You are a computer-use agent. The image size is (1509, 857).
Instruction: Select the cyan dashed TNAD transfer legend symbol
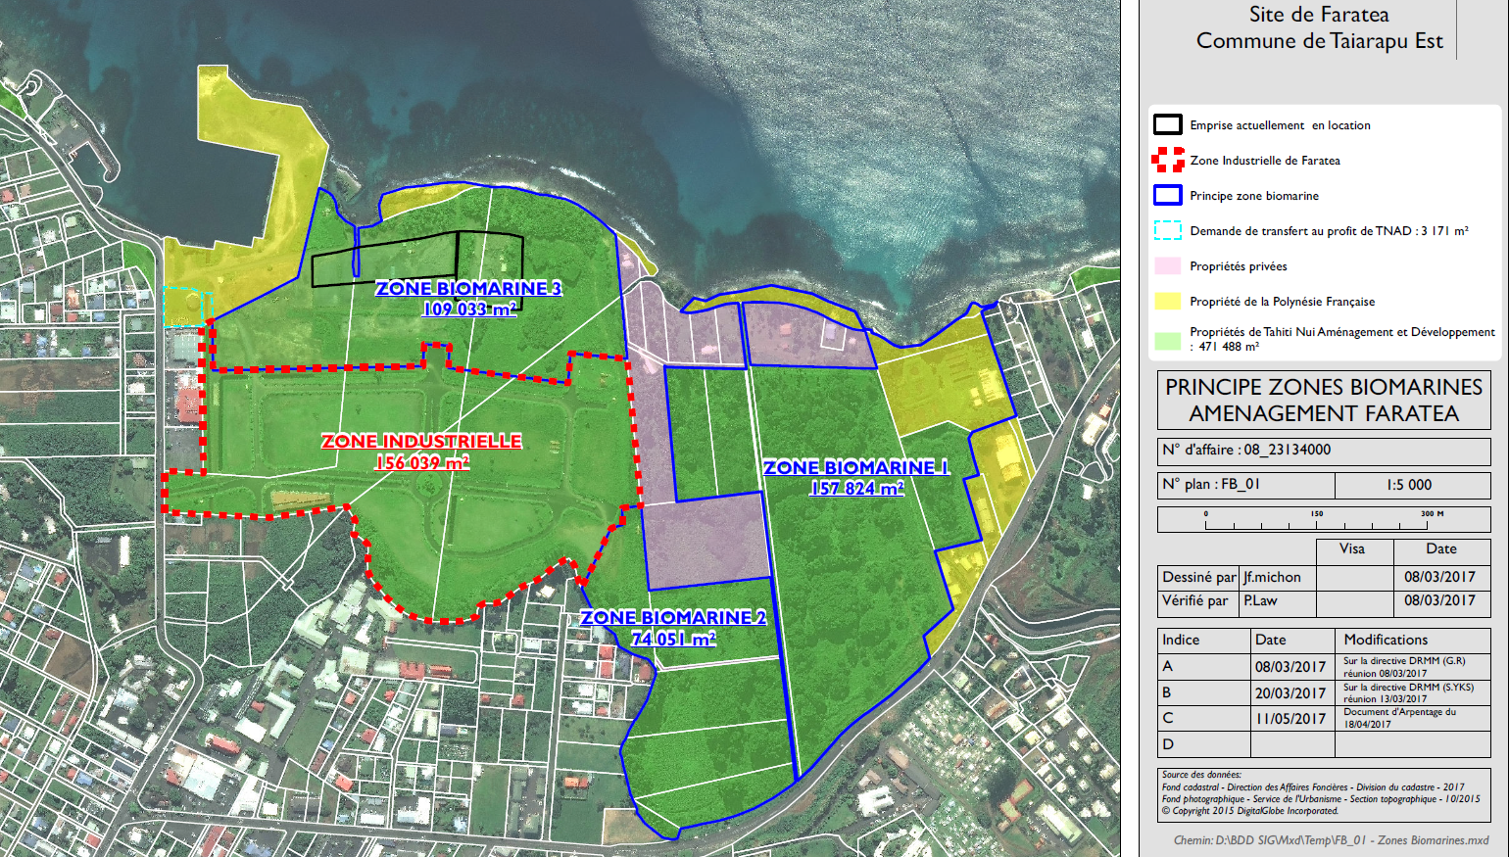(1167, 230)
